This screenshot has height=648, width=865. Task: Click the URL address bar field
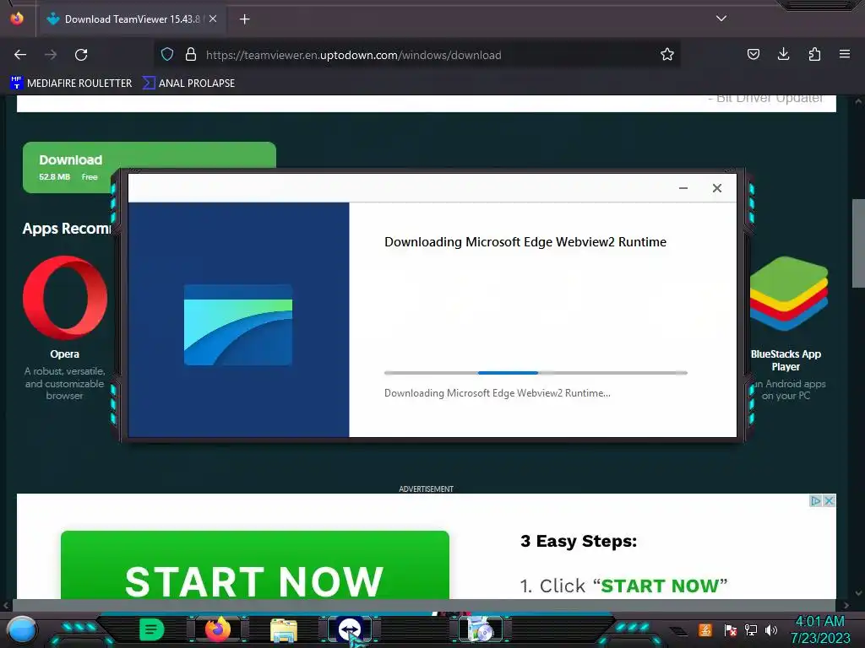pos(419,55)
